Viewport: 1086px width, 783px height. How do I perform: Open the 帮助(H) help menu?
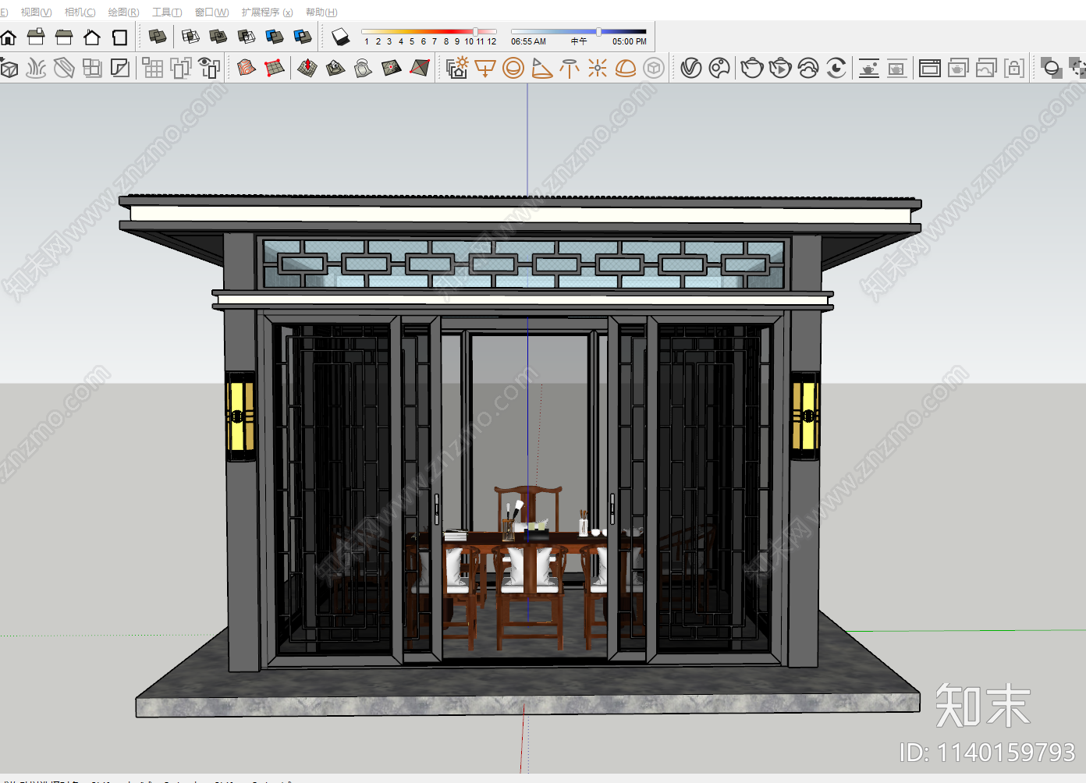click(321, 12)
